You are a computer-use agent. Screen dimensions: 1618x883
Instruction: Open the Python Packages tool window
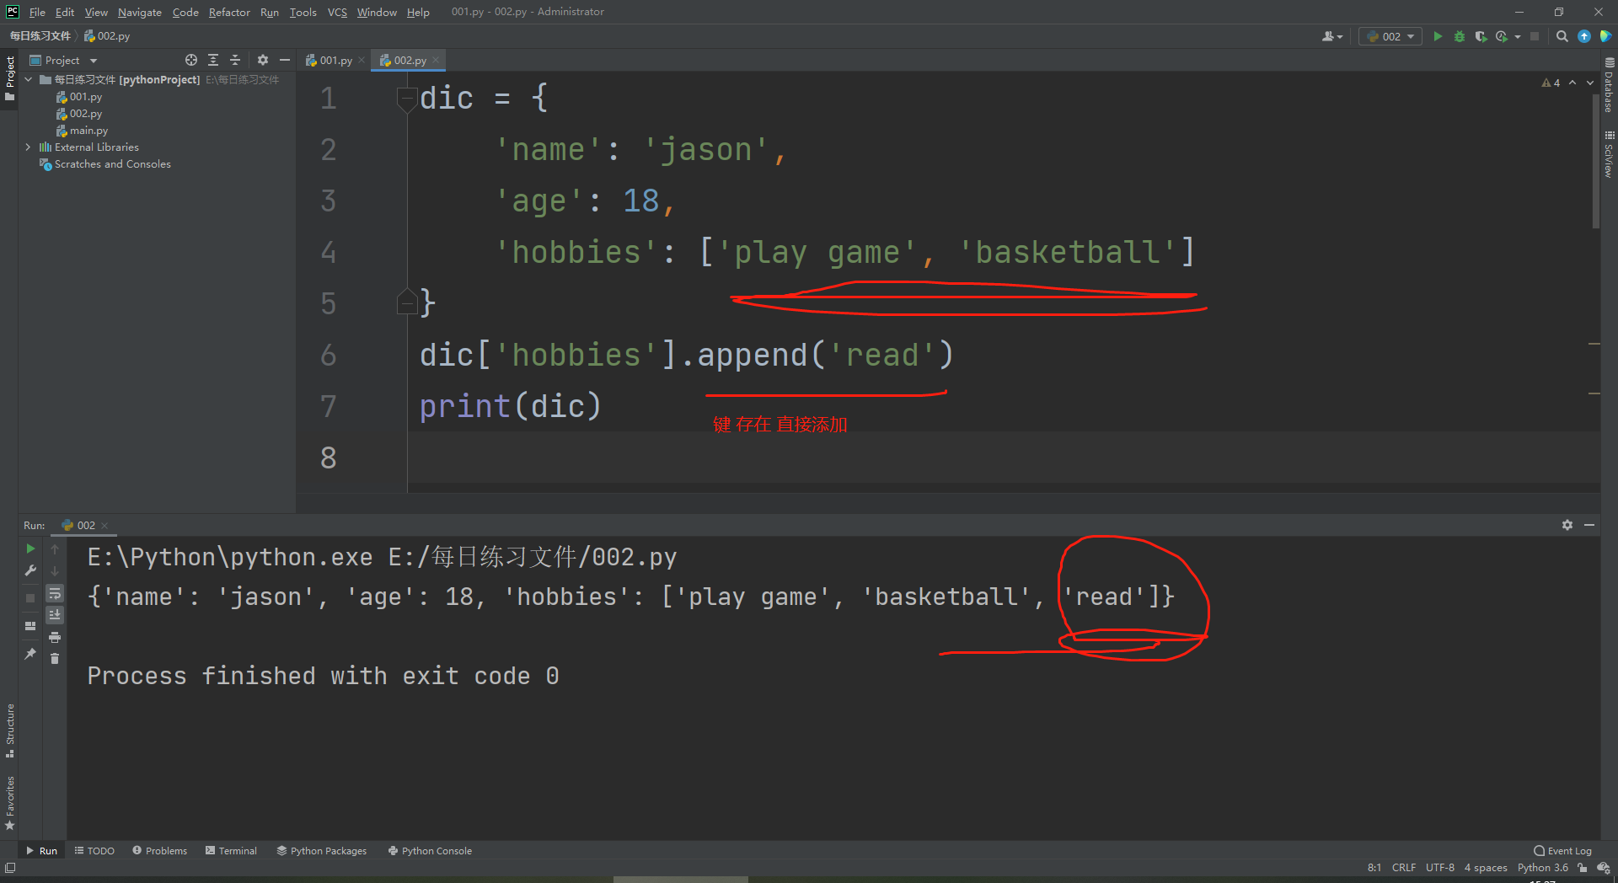click(x=322, y=851)
